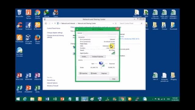The width and height of the screenshot is (195, 110).
Task: Click the Search Control Panel field
Action: tap(131, 23)
